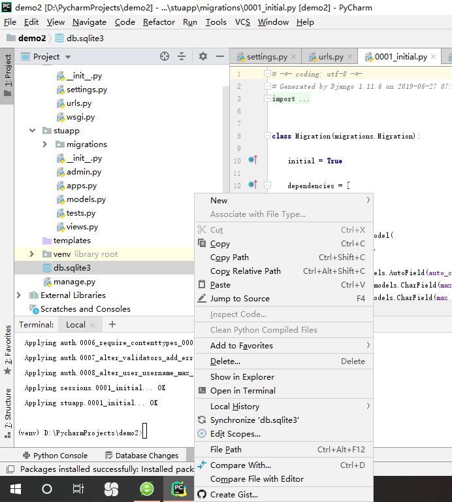Image resolution: width=452 pixels, height=502 pixels.
Task: Close the 0001_initial.py editor tab
Action: tap(434, 57)
